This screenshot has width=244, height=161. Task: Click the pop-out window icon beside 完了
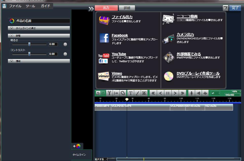pos(226,8)
